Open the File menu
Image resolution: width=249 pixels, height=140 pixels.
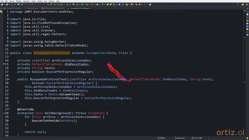2,1
